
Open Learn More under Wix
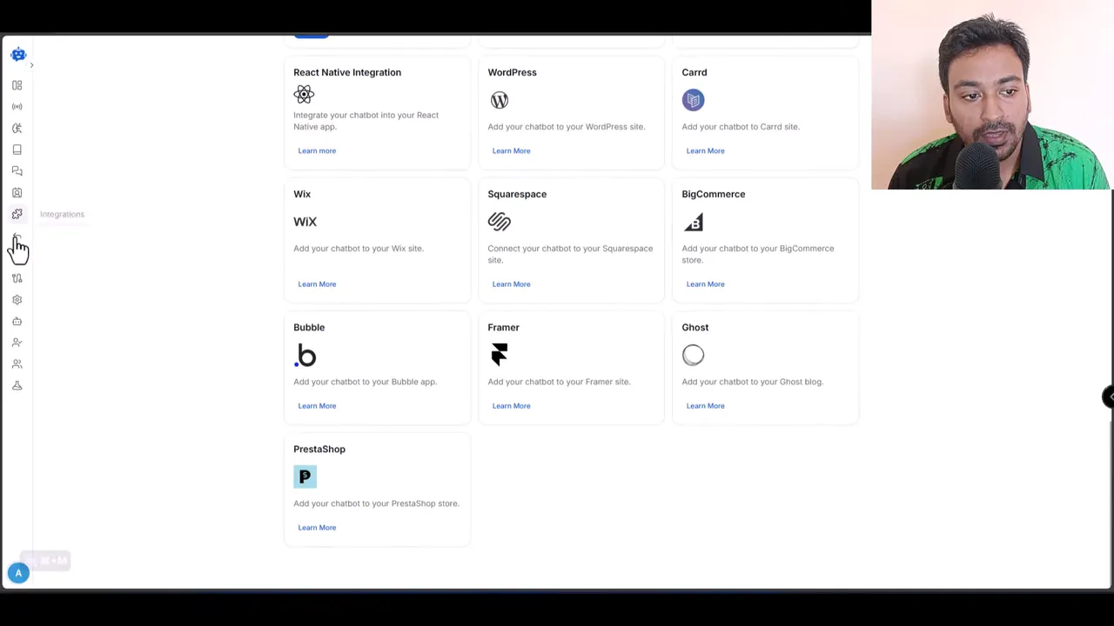tap(317, 283)
